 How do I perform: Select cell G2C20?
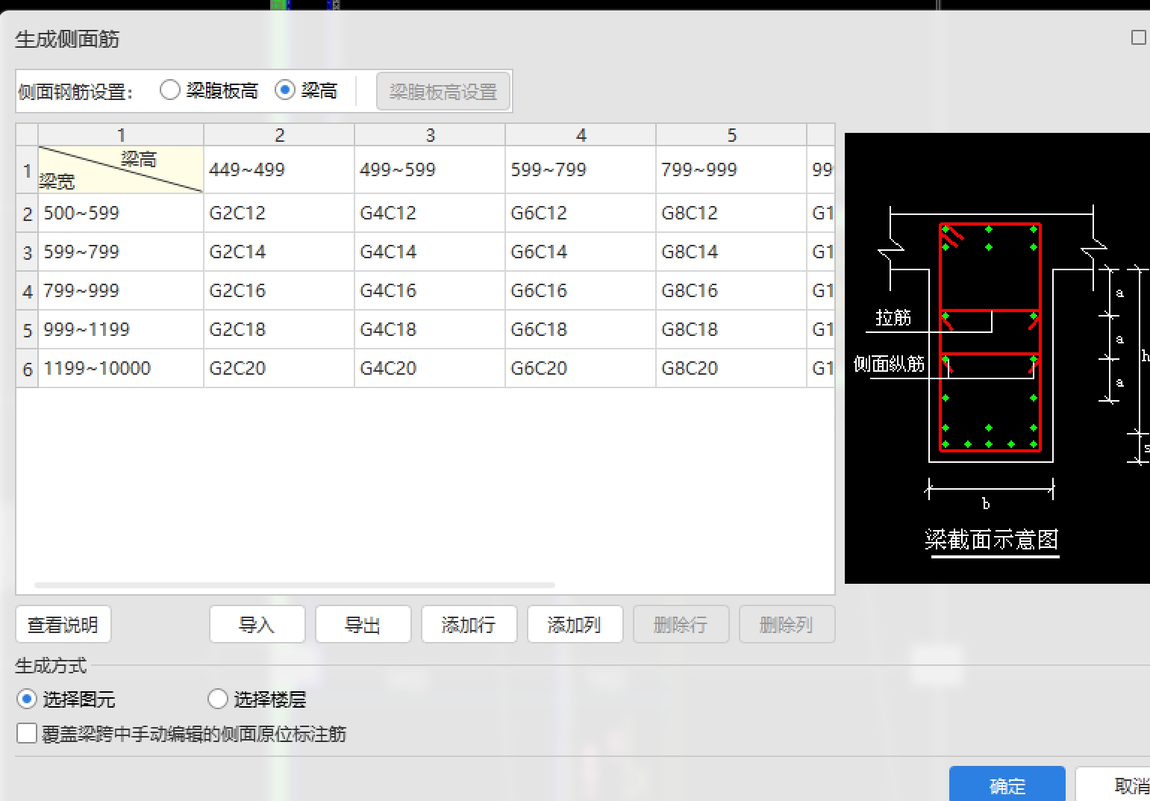pos(279,368)
